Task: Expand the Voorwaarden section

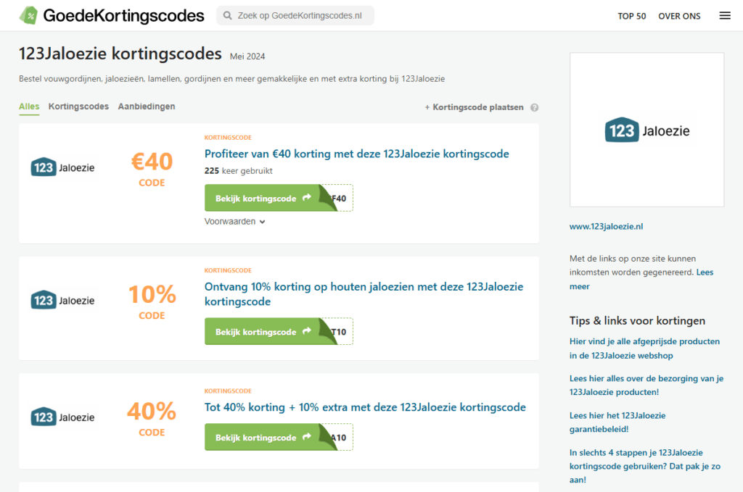Action: [234, 222]
